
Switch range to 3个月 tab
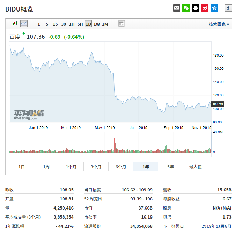(96, 167)
